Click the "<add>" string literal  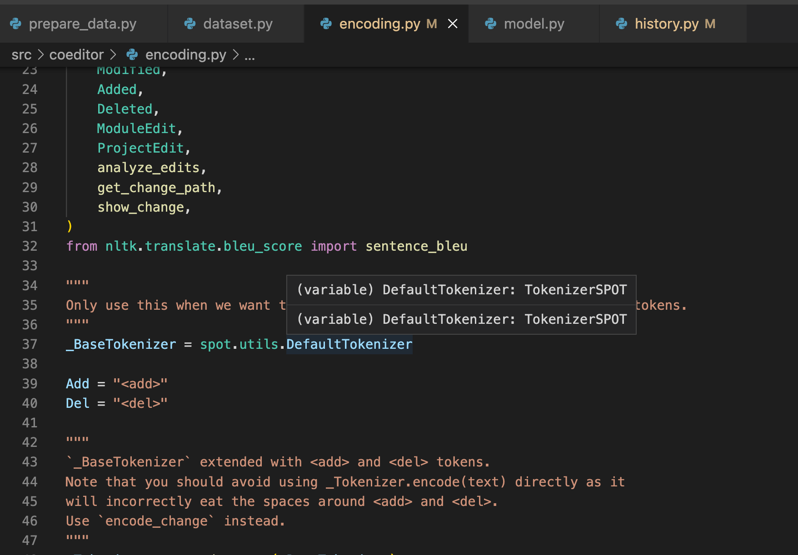coord(140,384)
